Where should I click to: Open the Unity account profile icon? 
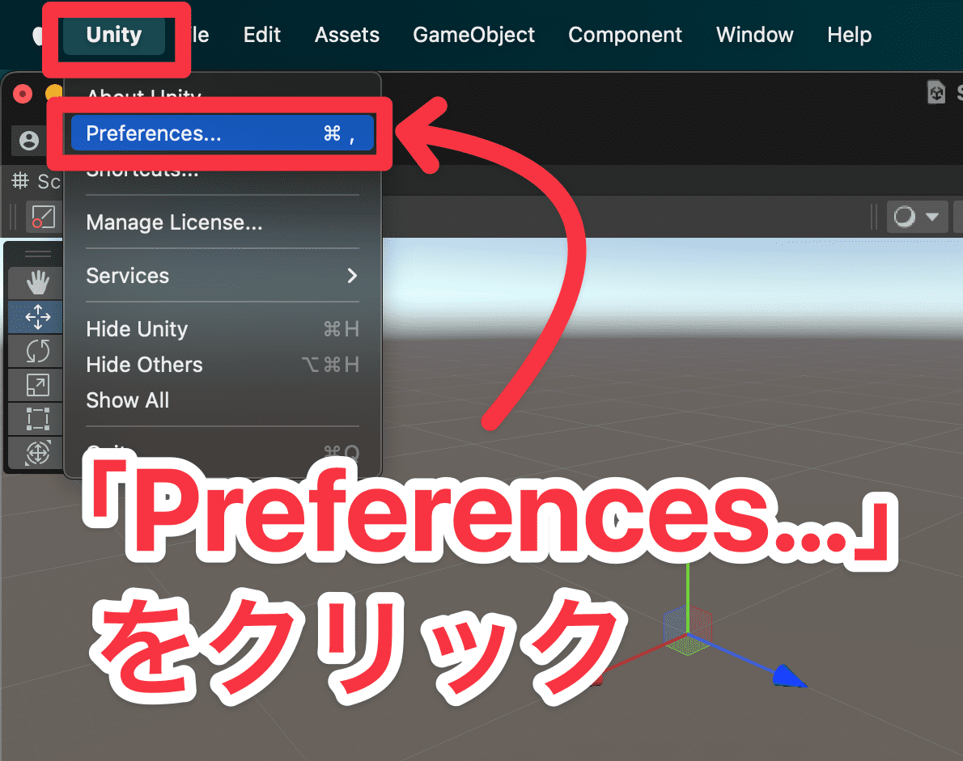[28, 141]
